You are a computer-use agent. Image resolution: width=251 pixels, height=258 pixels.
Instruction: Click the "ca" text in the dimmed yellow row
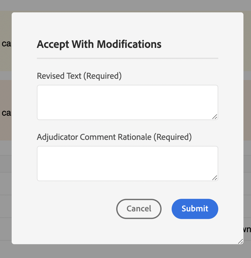[x=6, y=44]
